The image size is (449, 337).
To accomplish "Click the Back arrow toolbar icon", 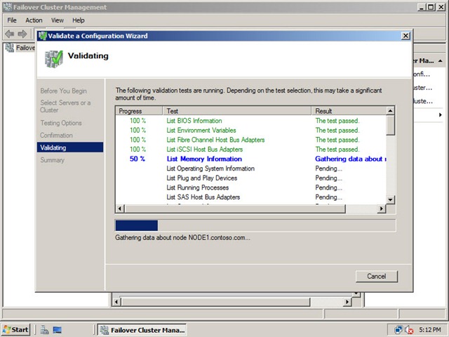I will click(x=10, y=34).
